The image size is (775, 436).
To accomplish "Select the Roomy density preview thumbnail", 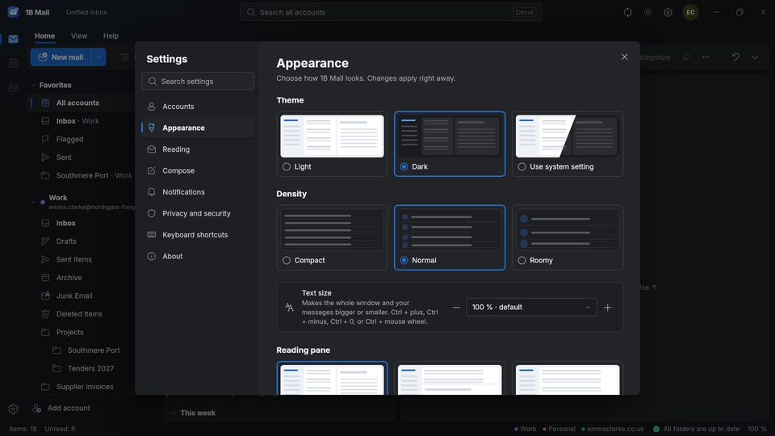I will click(568, 230).
